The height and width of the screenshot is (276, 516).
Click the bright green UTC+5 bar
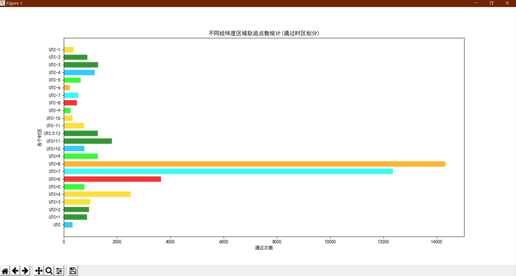click(74, 187)
